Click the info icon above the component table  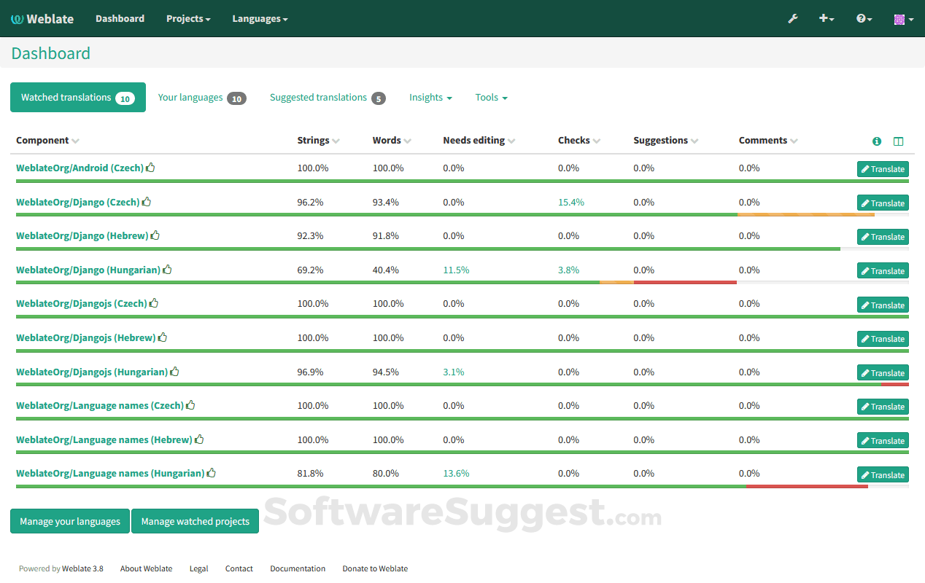pos(876,141)
